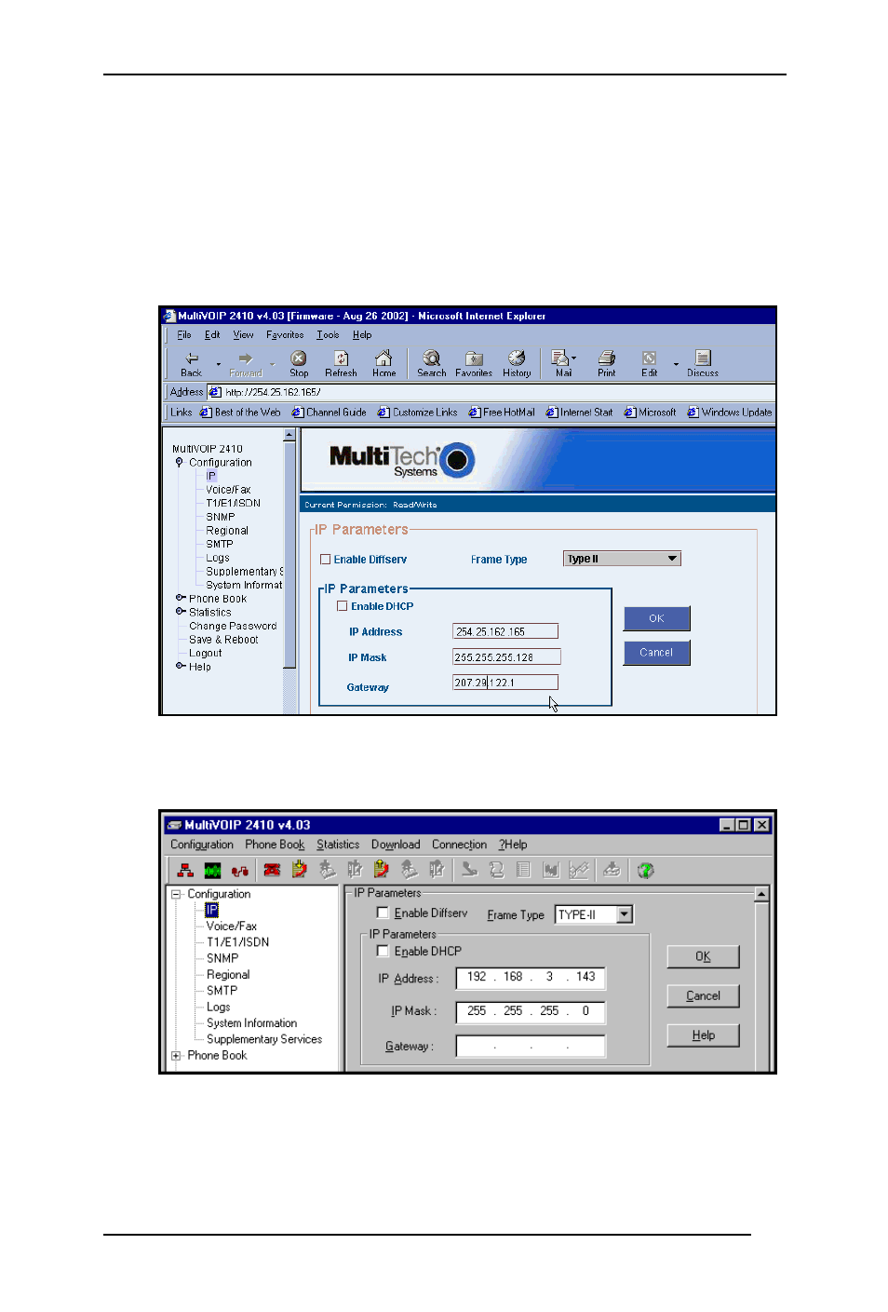Click the blue Cancel button on web page
This screenshot has width=888, height=1312.
(x=656, y=653)
